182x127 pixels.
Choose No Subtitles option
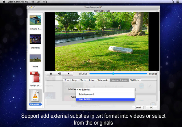pos(105,90)
